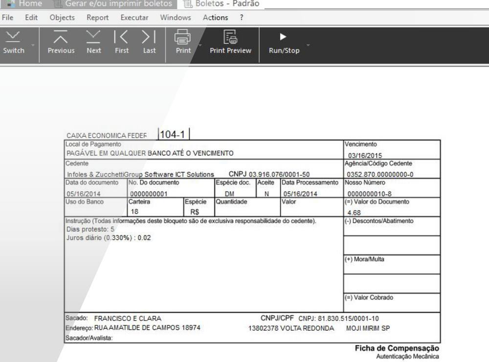The width and height of the screenshot is (489, 362).
Task: Open the File menu
Action: tap(8, 18)
